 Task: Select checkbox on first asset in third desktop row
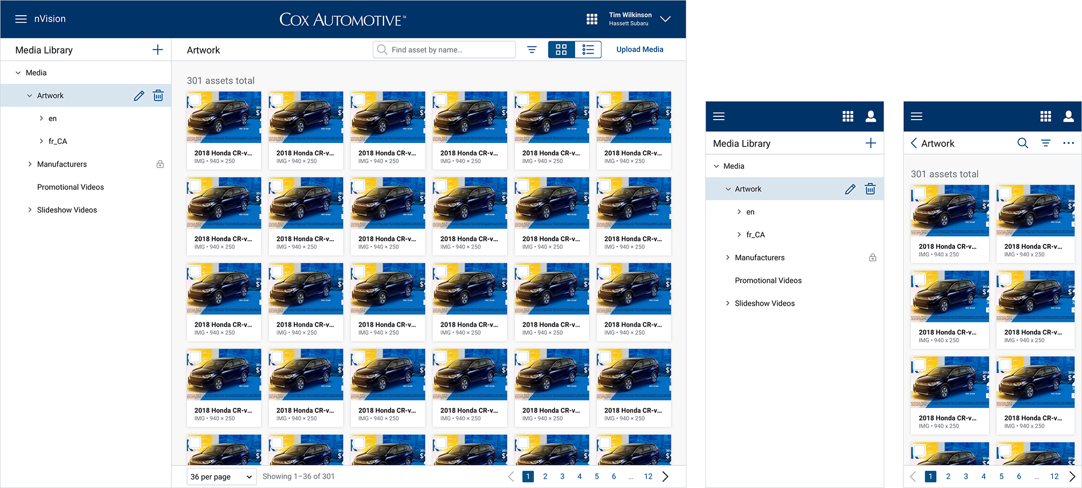[195, 271]
